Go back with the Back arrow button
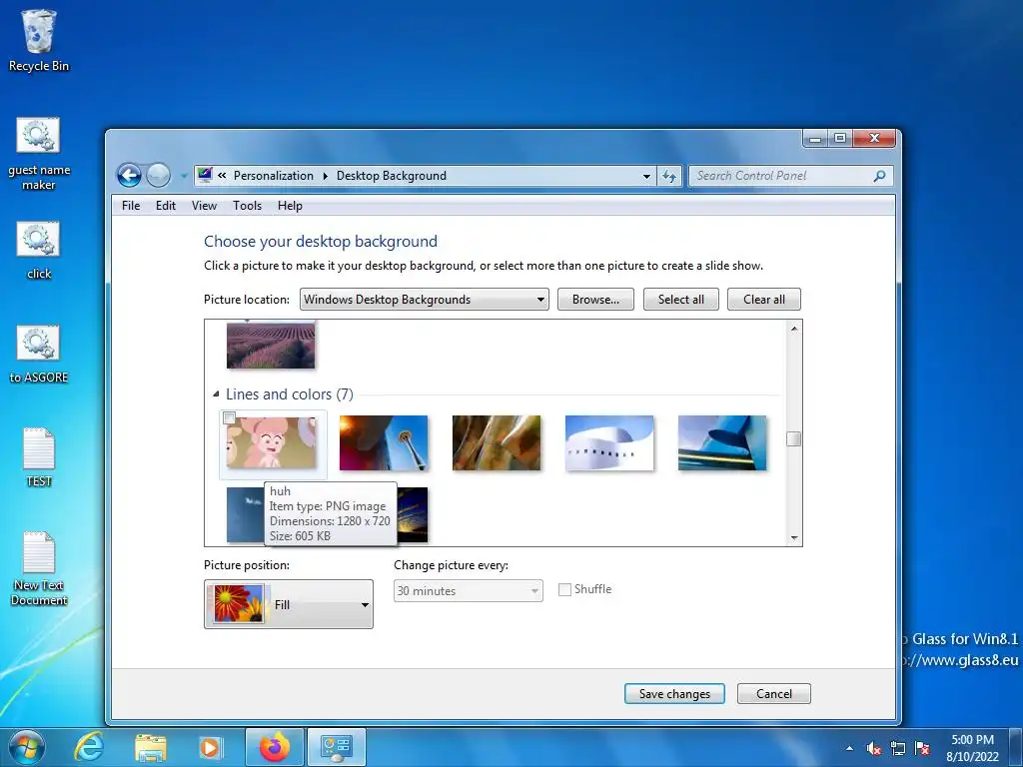The image size is (1023, 767). (129, 176)
